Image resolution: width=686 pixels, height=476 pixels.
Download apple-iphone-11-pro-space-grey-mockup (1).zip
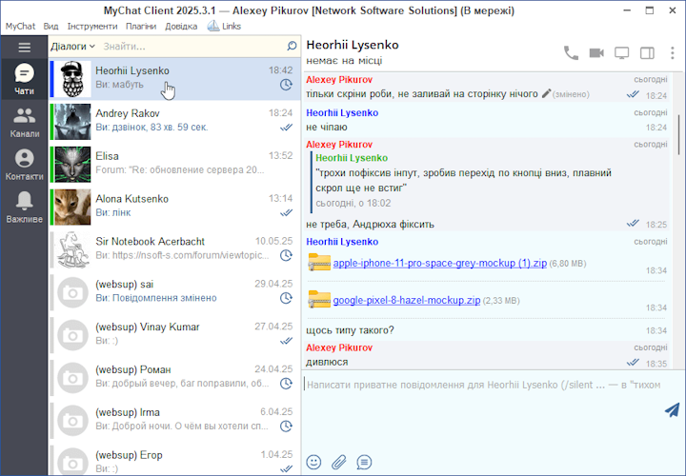click(439, 263)
